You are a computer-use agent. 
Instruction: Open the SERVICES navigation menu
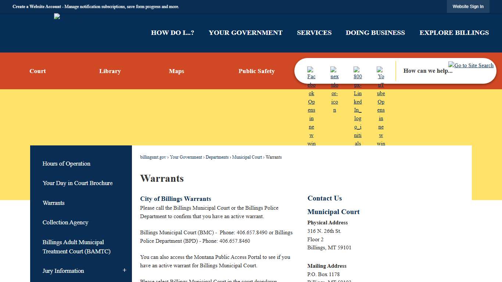(314, 33)
